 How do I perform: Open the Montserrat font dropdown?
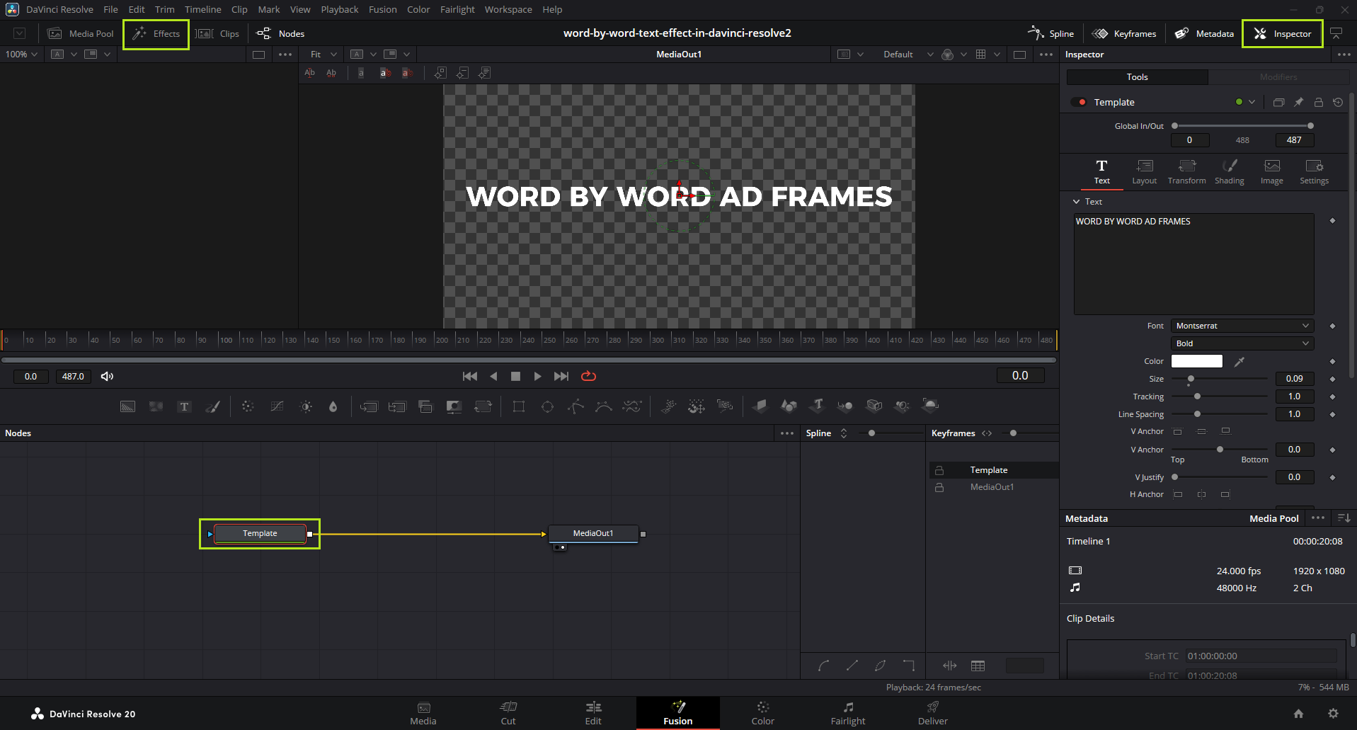coord(1242,326)
